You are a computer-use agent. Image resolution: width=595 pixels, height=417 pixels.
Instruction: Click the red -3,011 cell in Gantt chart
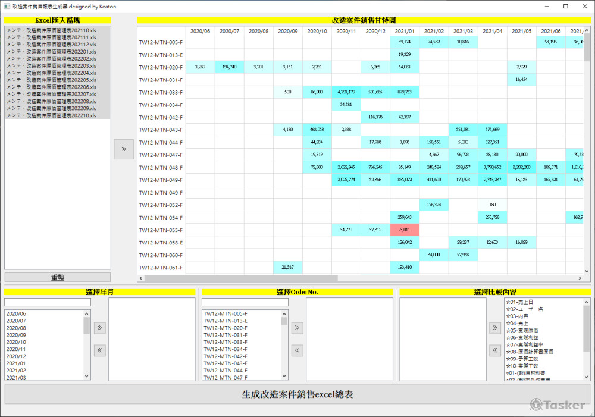pos(405,230)
